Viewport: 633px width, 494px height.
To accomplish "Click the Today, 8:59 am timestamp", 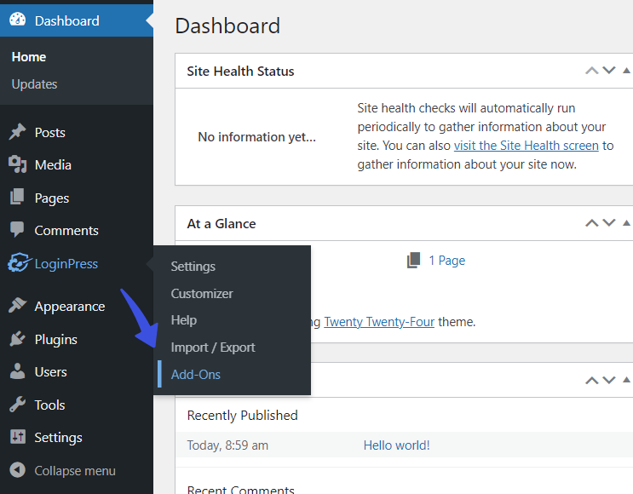I will point(227,445).
